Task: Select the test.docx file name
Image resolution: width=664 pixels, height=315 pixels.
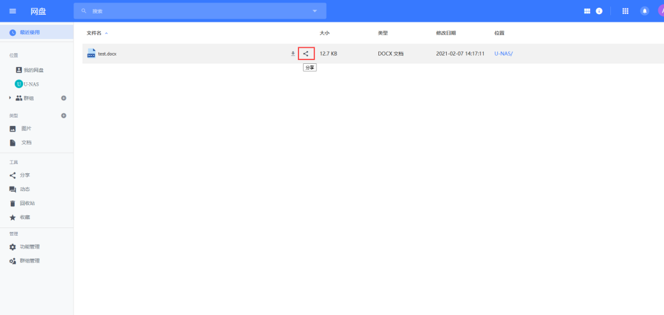Action: (107, 54)
